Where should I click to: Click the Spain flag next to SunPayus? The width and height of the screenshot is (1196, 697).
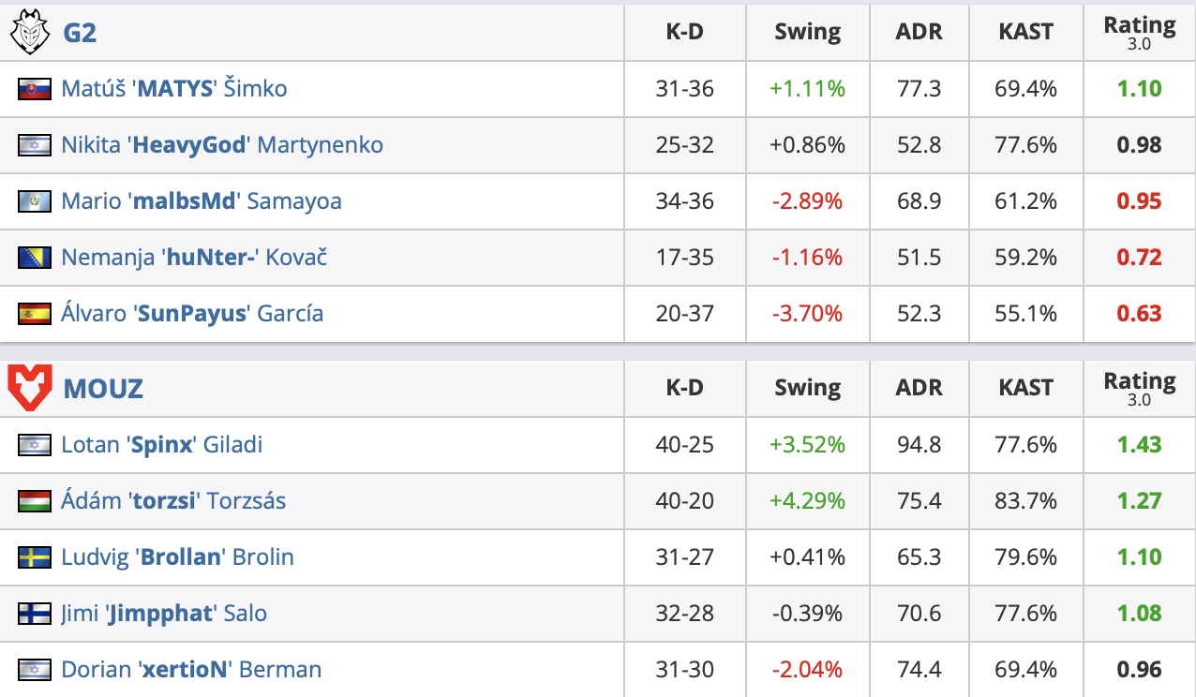35,314
